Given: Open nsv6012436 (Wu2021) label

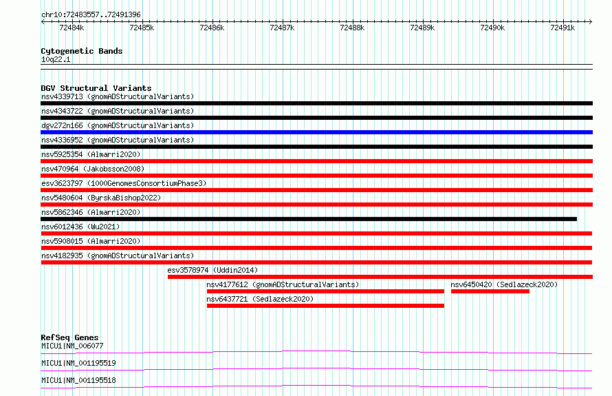Looking at the screenshot, I should [80, 227].
